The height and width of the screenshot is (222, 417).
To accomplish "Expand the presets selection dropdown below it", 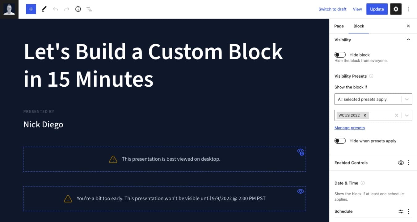I will pyautogui.click(x=407, y=115).
